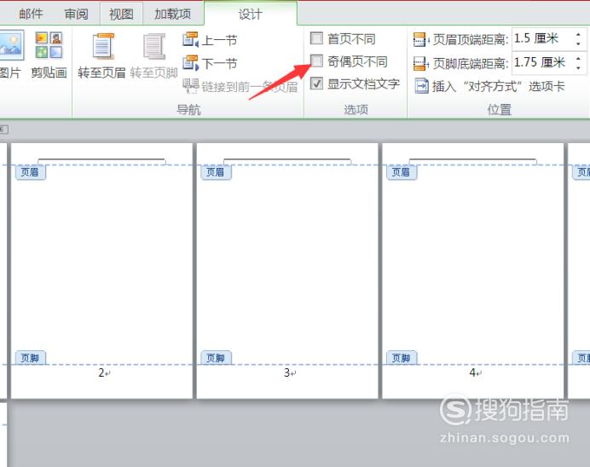Click the 页脚 label on page 3
The image size is (590, 467).
click(216, 358)
